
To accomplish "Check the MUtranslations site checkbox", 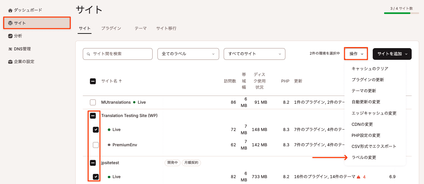I will coord(93,102).
